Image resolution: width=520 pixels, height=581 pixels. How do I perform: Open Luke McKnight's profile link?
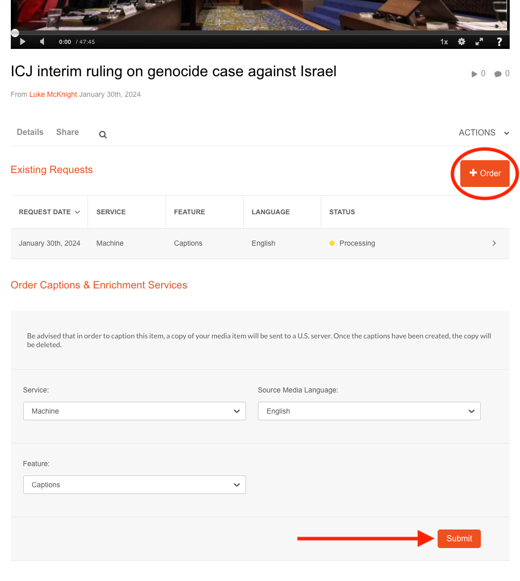coord(53,94)
